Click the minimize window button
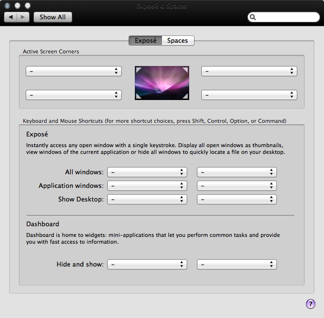Screen dimensions: 324x318 [17, 6]
